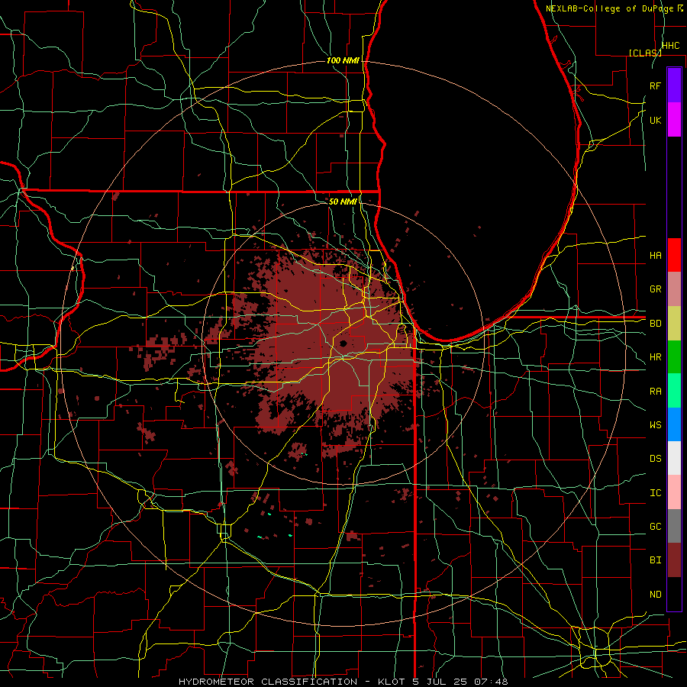Click the IC light pink legend swatch
This screenshot has width=687, height=687.
[x=674, y=492]
